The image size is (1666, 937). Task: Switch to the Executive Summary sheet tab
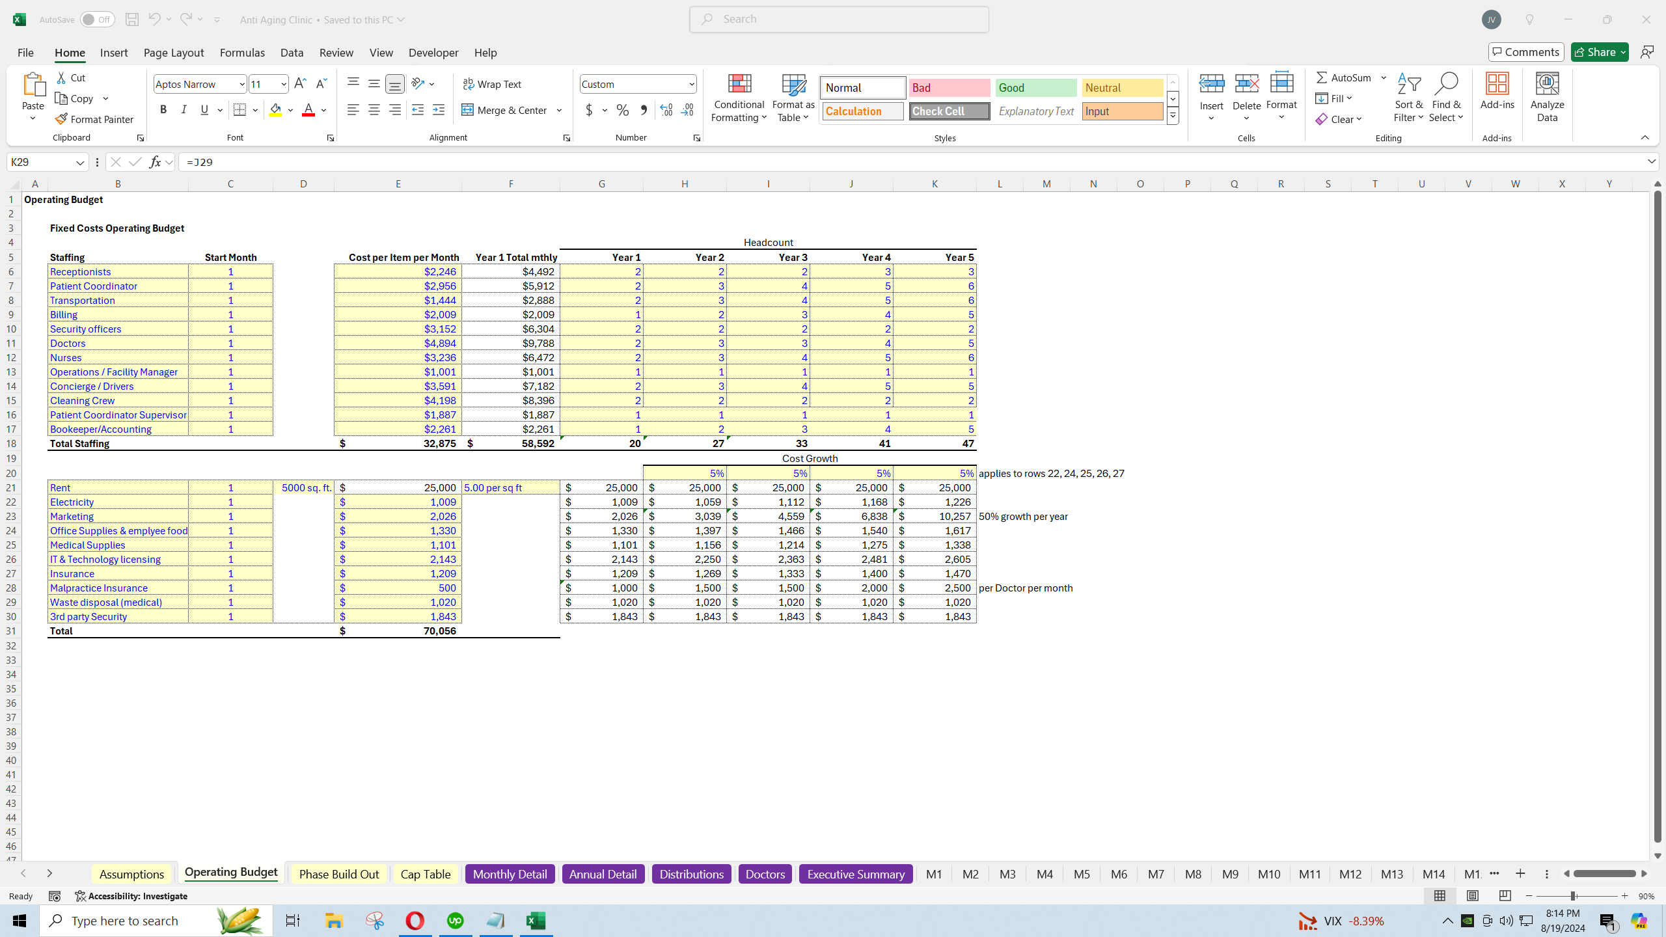(x=856, y=874)
